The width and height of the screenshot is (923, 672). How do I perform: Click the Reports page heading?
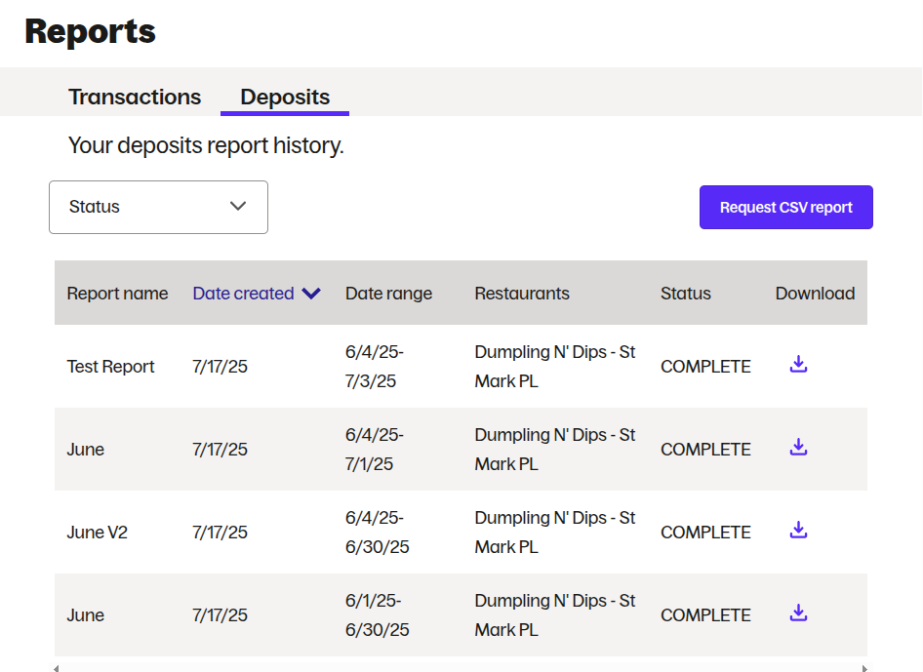90,31
